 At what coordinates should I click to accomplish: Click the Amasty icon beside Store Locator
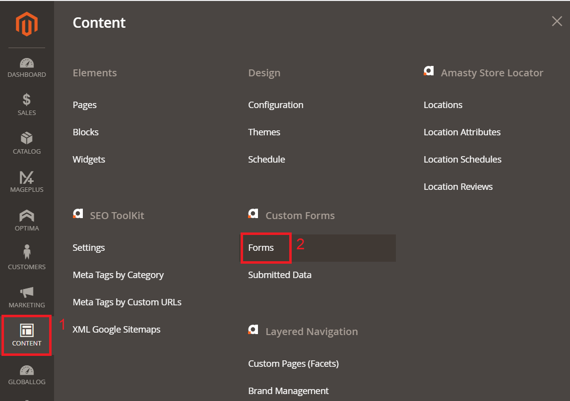point(429,71)
